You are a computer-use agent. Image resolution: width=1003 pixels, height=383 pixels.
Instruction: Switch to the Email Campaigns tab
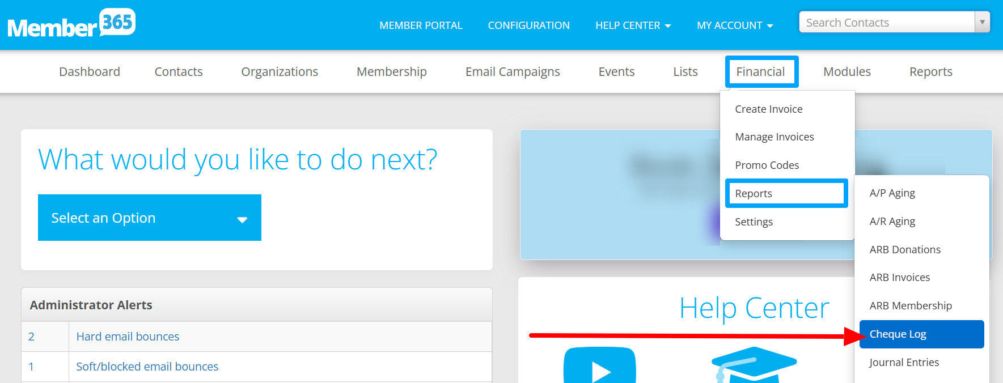pos(512,72)
